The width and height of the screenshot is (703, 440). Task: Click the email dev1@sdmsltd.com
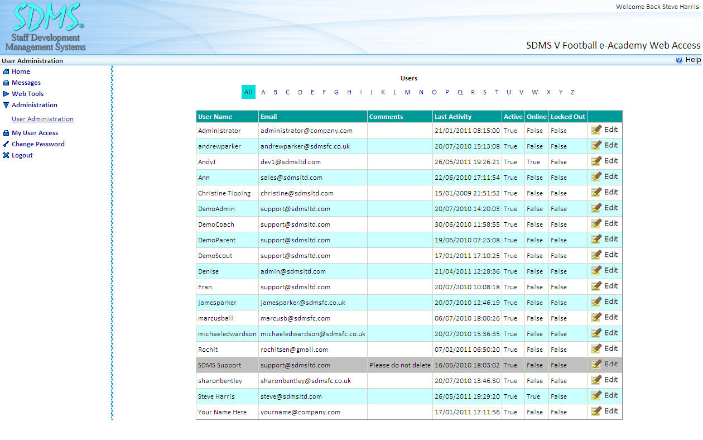click(x=291, y=162)
